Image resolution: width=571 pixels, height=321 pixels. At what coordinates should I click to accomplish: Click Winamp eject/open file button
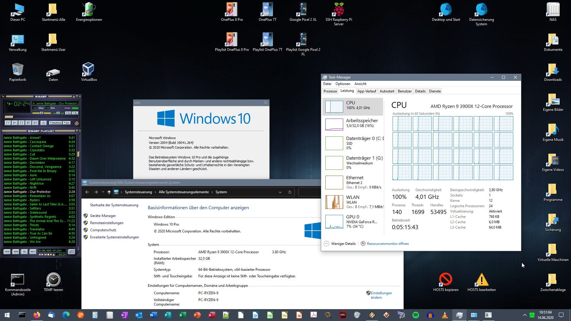[43, 123]
